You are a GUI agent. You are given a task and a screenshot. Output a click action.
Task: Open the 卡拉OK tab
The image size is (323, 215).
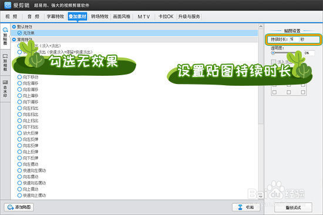[166, 16]
